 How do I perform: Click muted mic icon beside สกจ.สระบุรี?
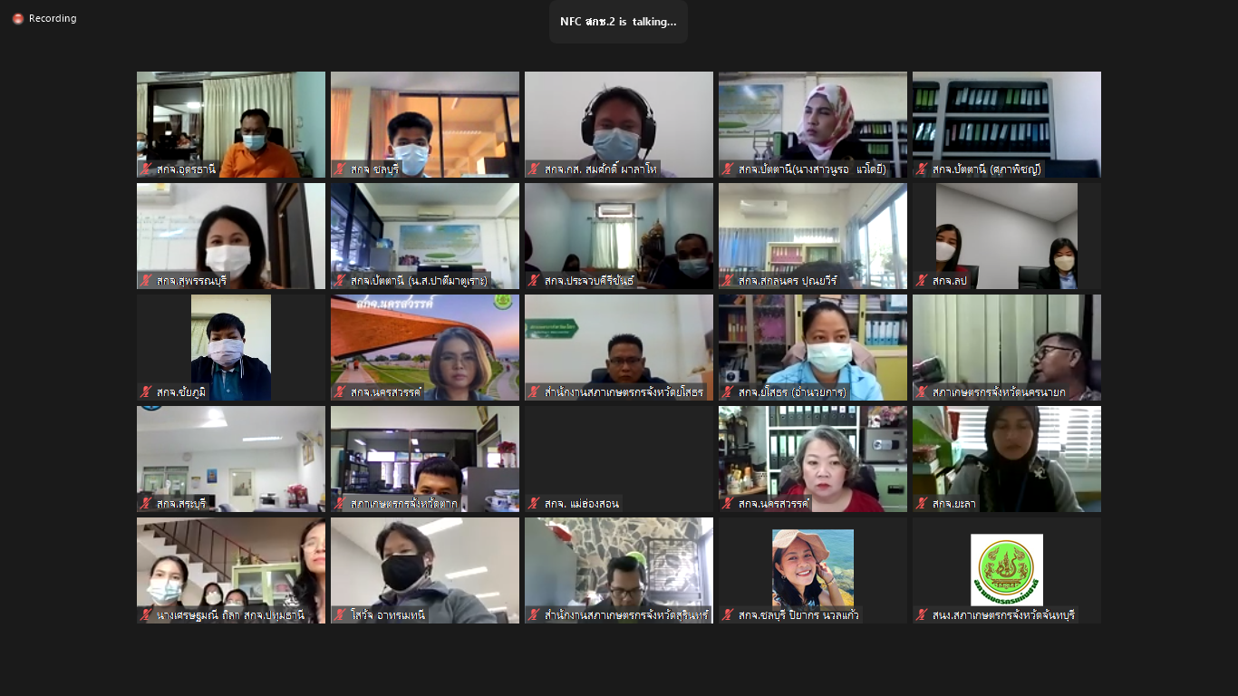(x=146, y=503)
